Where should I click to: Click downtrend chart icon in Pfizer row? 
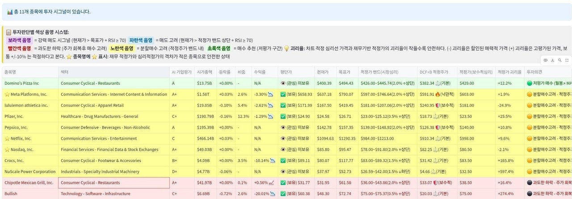[270, 116]
